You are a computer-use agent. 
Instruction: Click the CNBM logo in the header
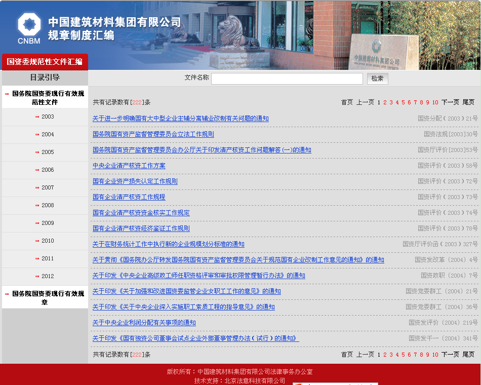point(29,28)
